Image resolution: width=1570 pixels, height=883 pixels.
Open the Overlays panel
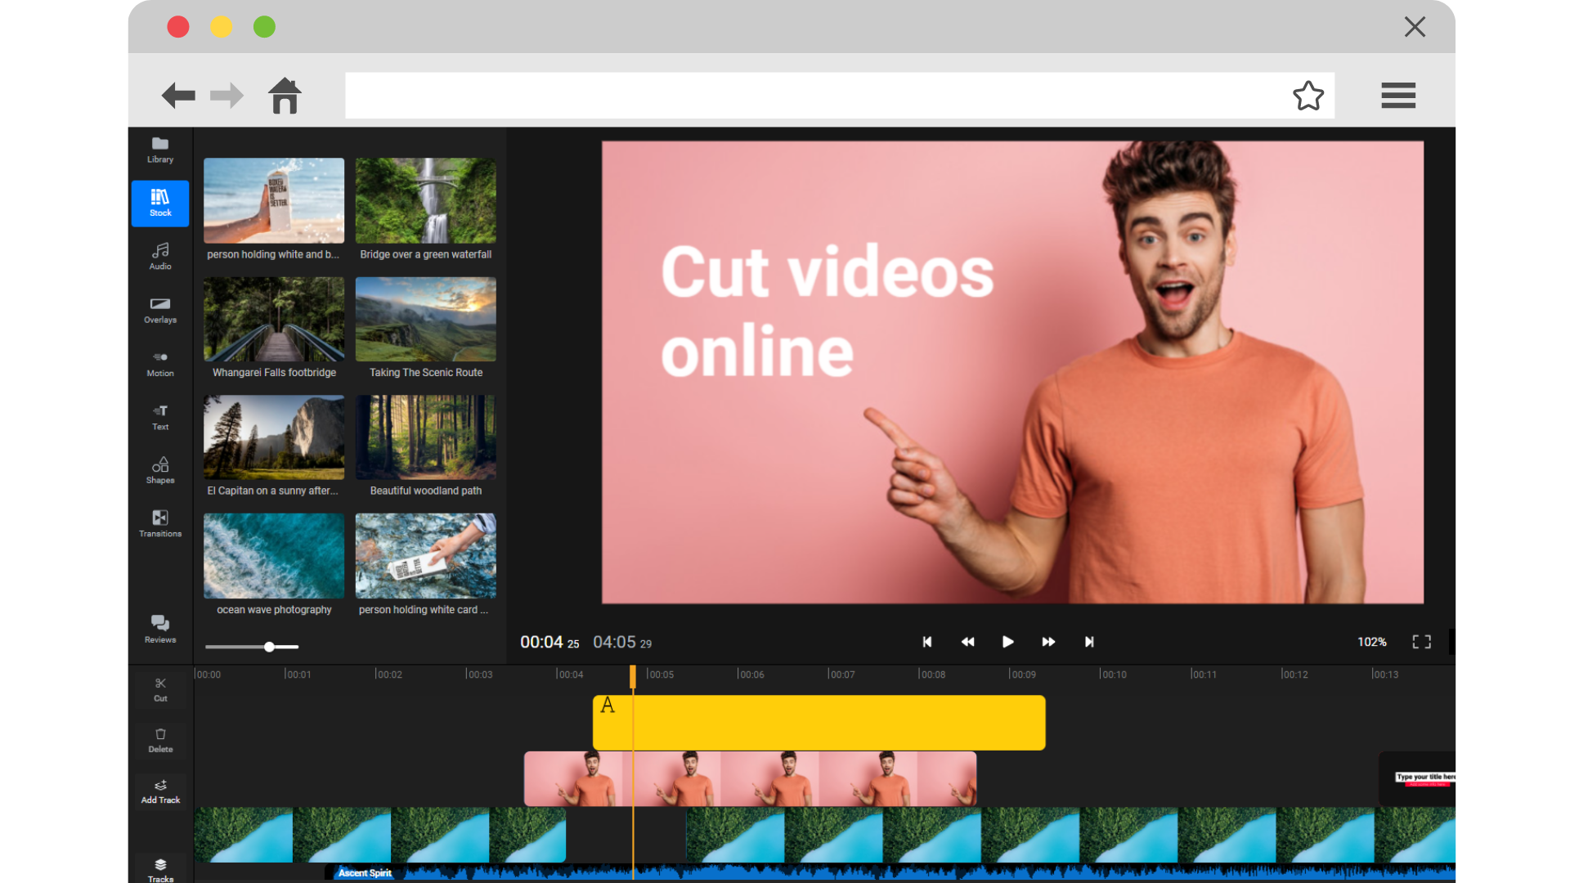pos(159,309)
